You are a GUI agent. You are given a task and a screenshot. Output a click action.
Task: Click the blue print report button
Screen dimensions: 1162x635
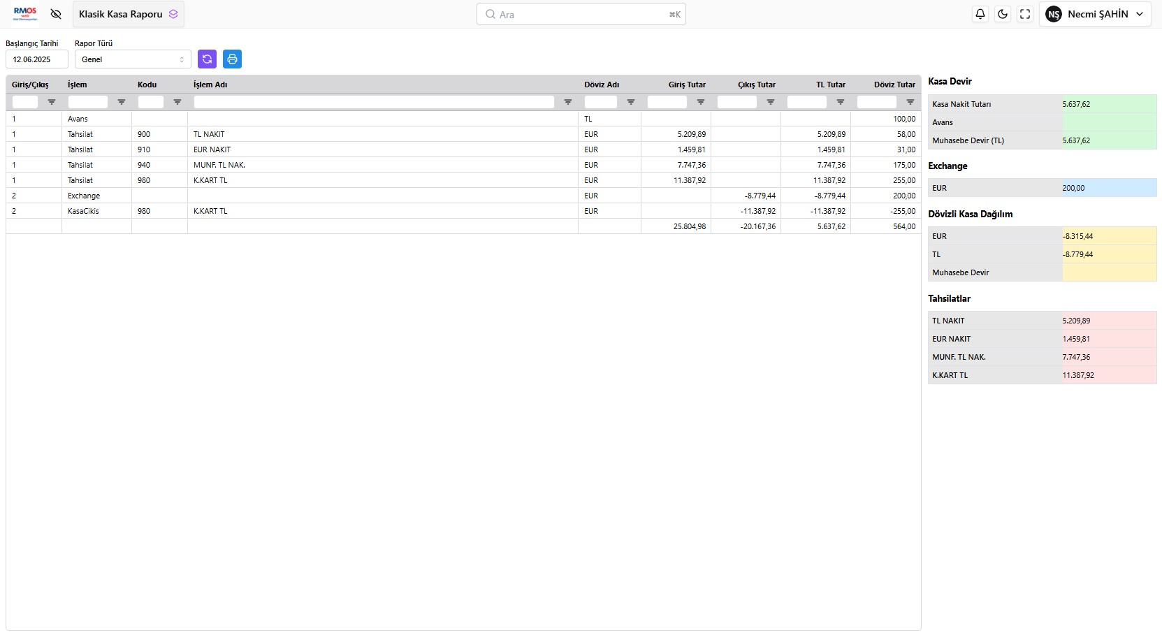click(x=232, y=59)
